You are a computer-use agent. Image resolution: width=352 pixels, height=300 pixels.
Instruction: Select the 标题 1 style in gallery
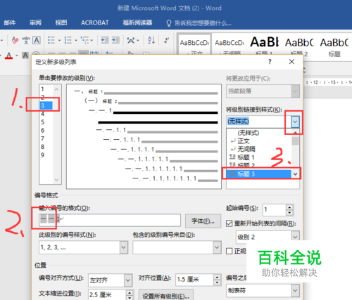[265, 44]
